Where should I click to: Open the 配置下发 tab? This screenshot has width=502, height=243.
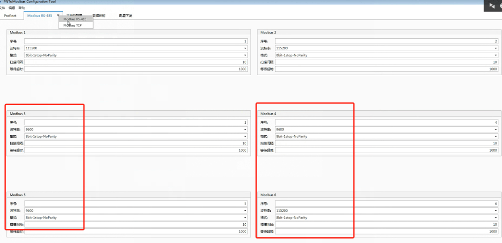(x=125, y=16)
